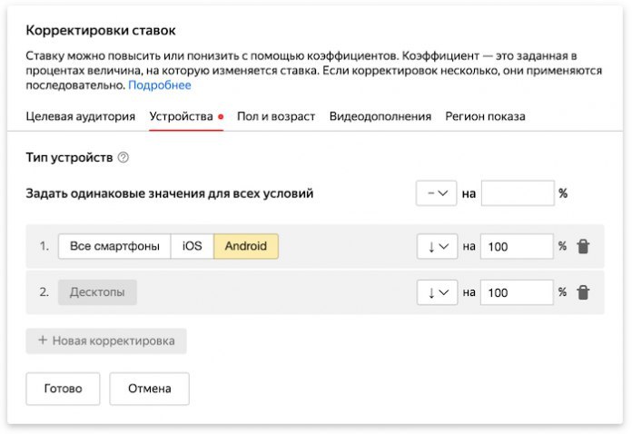Image resolution: width=632 pixels, height=434 pixels.
Task: Toggle the Android device option
Action: [x=246, y=246]
